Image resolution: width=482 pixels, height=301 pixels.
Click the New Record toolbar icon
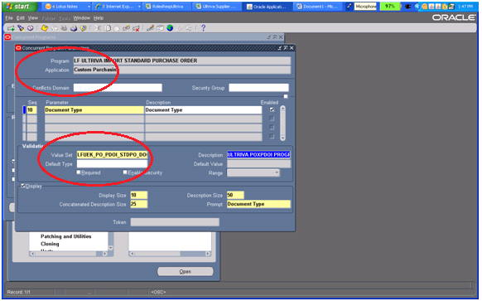point(11,28)
